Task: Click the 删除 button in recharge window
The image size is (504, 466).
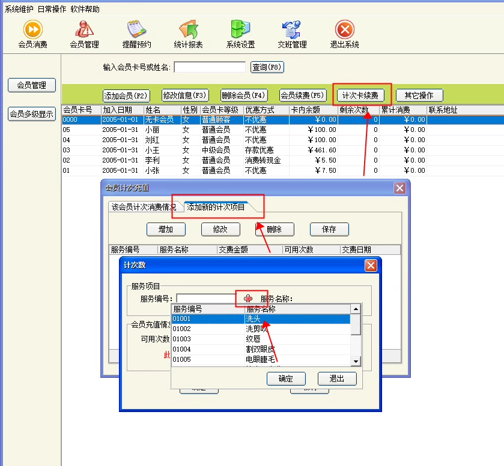Action: tap(275, 229)
